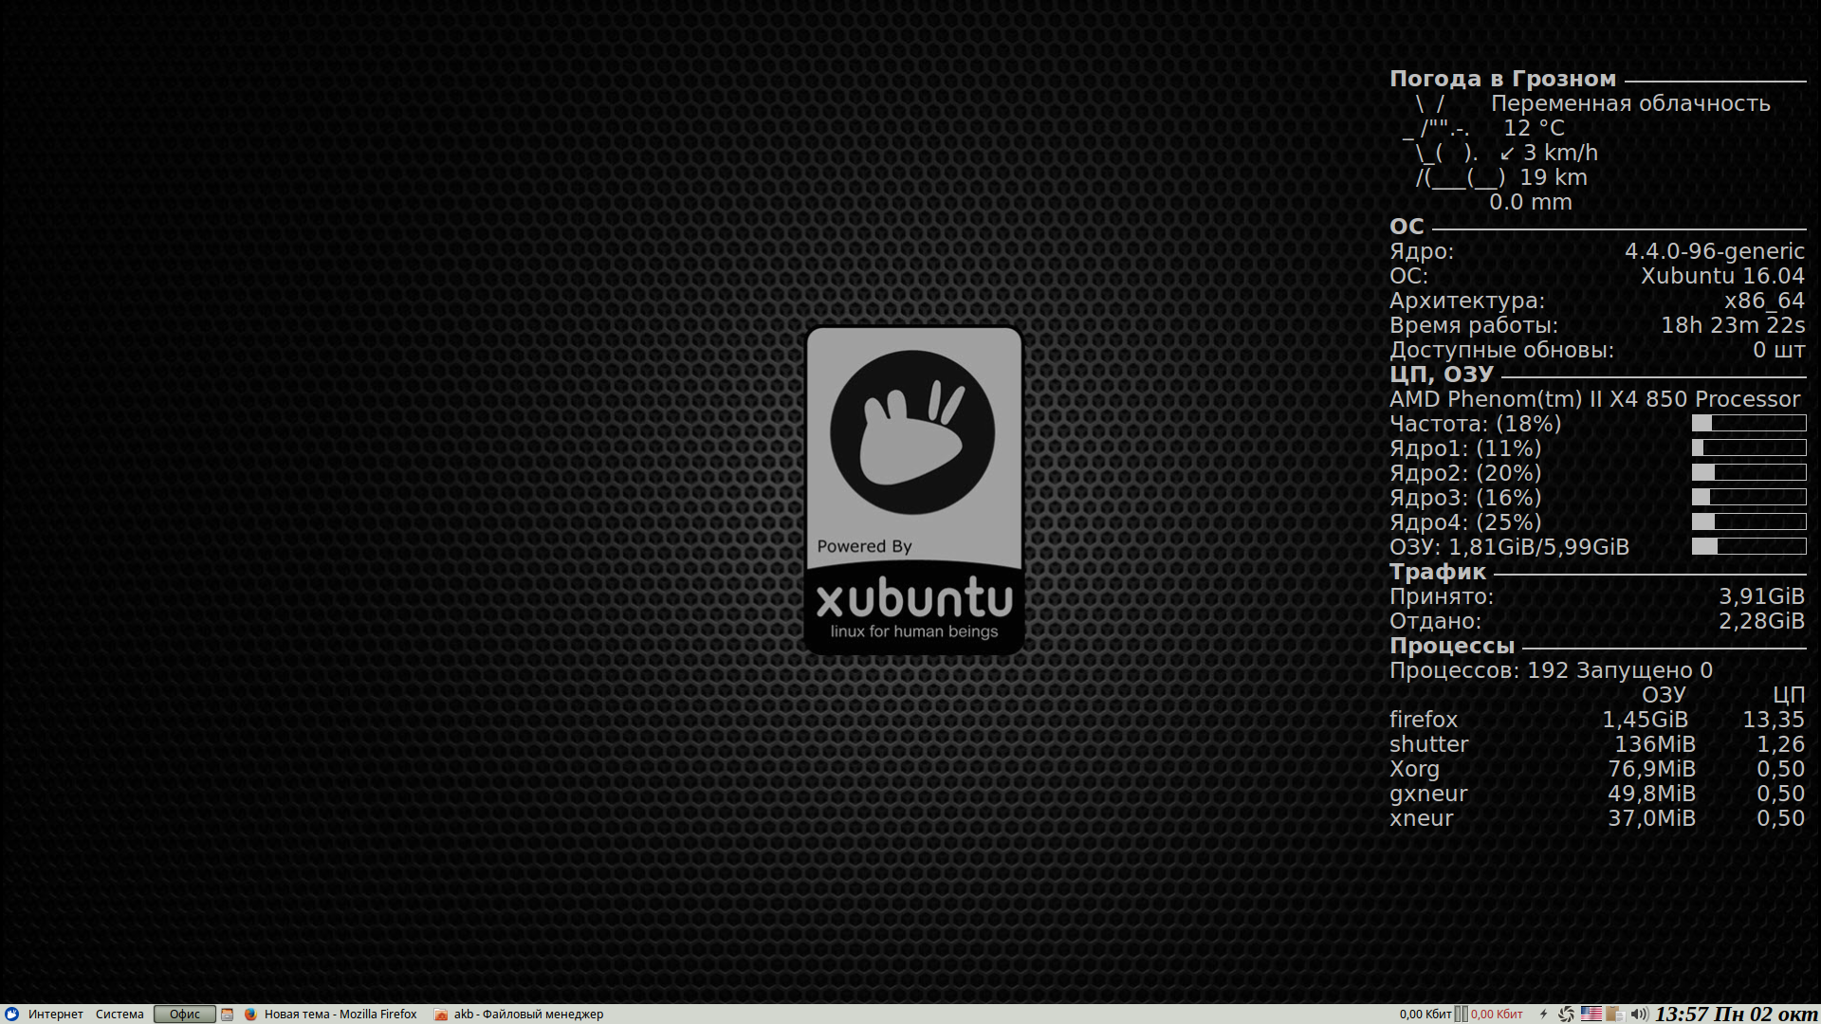Click the kernel version 4.4.0-96-generic

[1715, 251]
